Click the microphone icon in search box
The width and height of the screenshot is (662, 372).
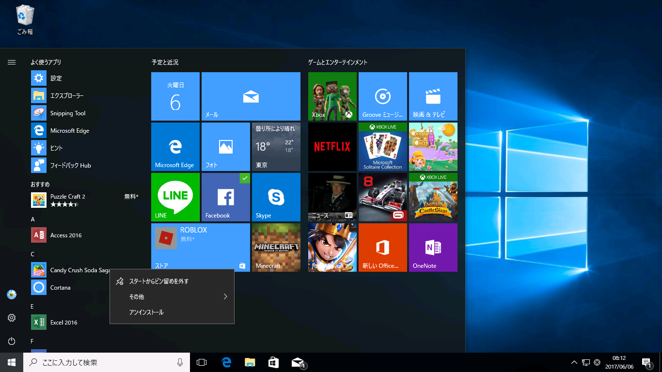(x=180, y=362)
